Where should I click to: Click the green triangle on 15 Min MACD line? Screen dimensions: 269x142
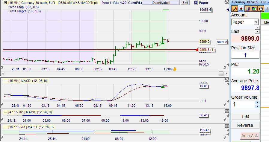163,87
